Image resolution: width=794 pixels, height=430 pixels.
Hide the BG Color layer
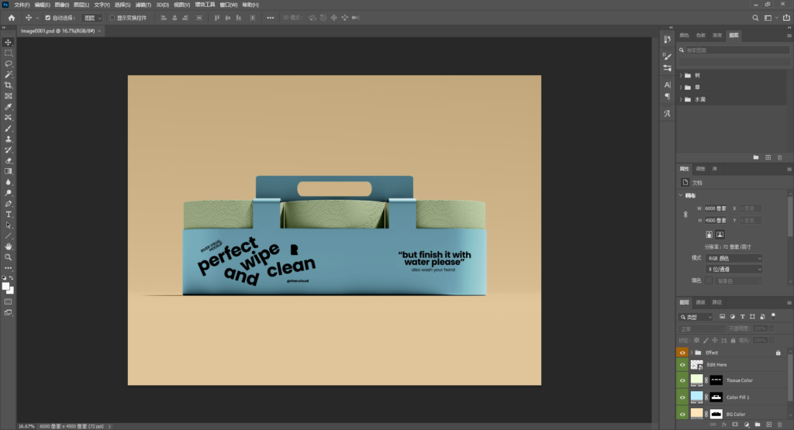682,414
